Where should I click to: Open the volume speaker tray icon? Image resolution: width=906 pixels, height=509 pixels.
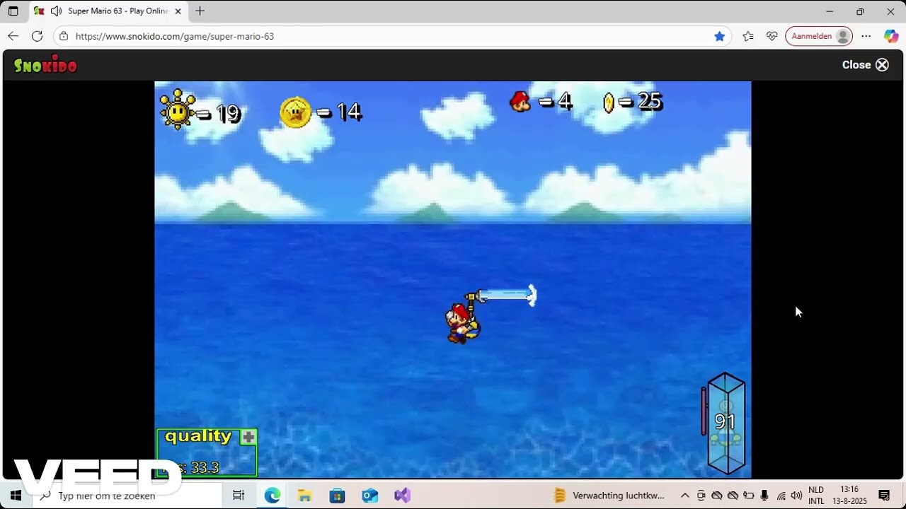(796, 496)
